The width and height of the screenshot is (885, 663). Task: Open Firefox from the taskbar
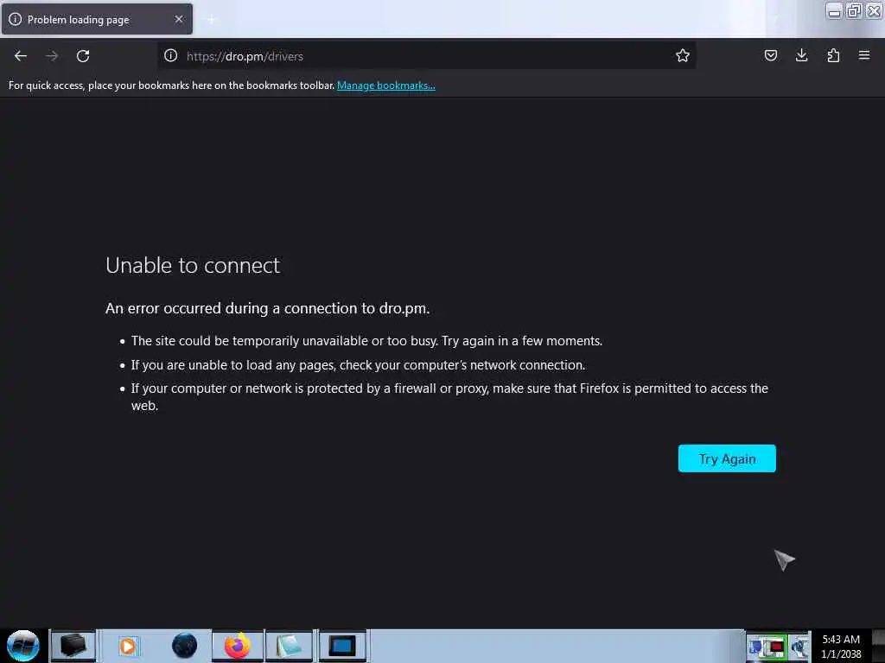[237, 646]
